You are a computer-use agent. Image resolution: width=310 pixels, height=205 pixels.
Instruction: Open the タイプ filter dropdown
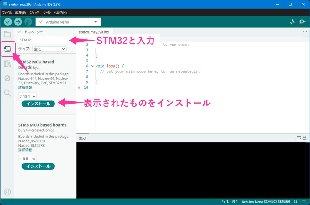tap(49, 49)
